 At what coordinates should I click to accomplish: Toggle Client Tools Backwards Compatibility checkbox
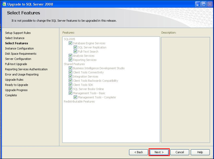coord(70,81)
